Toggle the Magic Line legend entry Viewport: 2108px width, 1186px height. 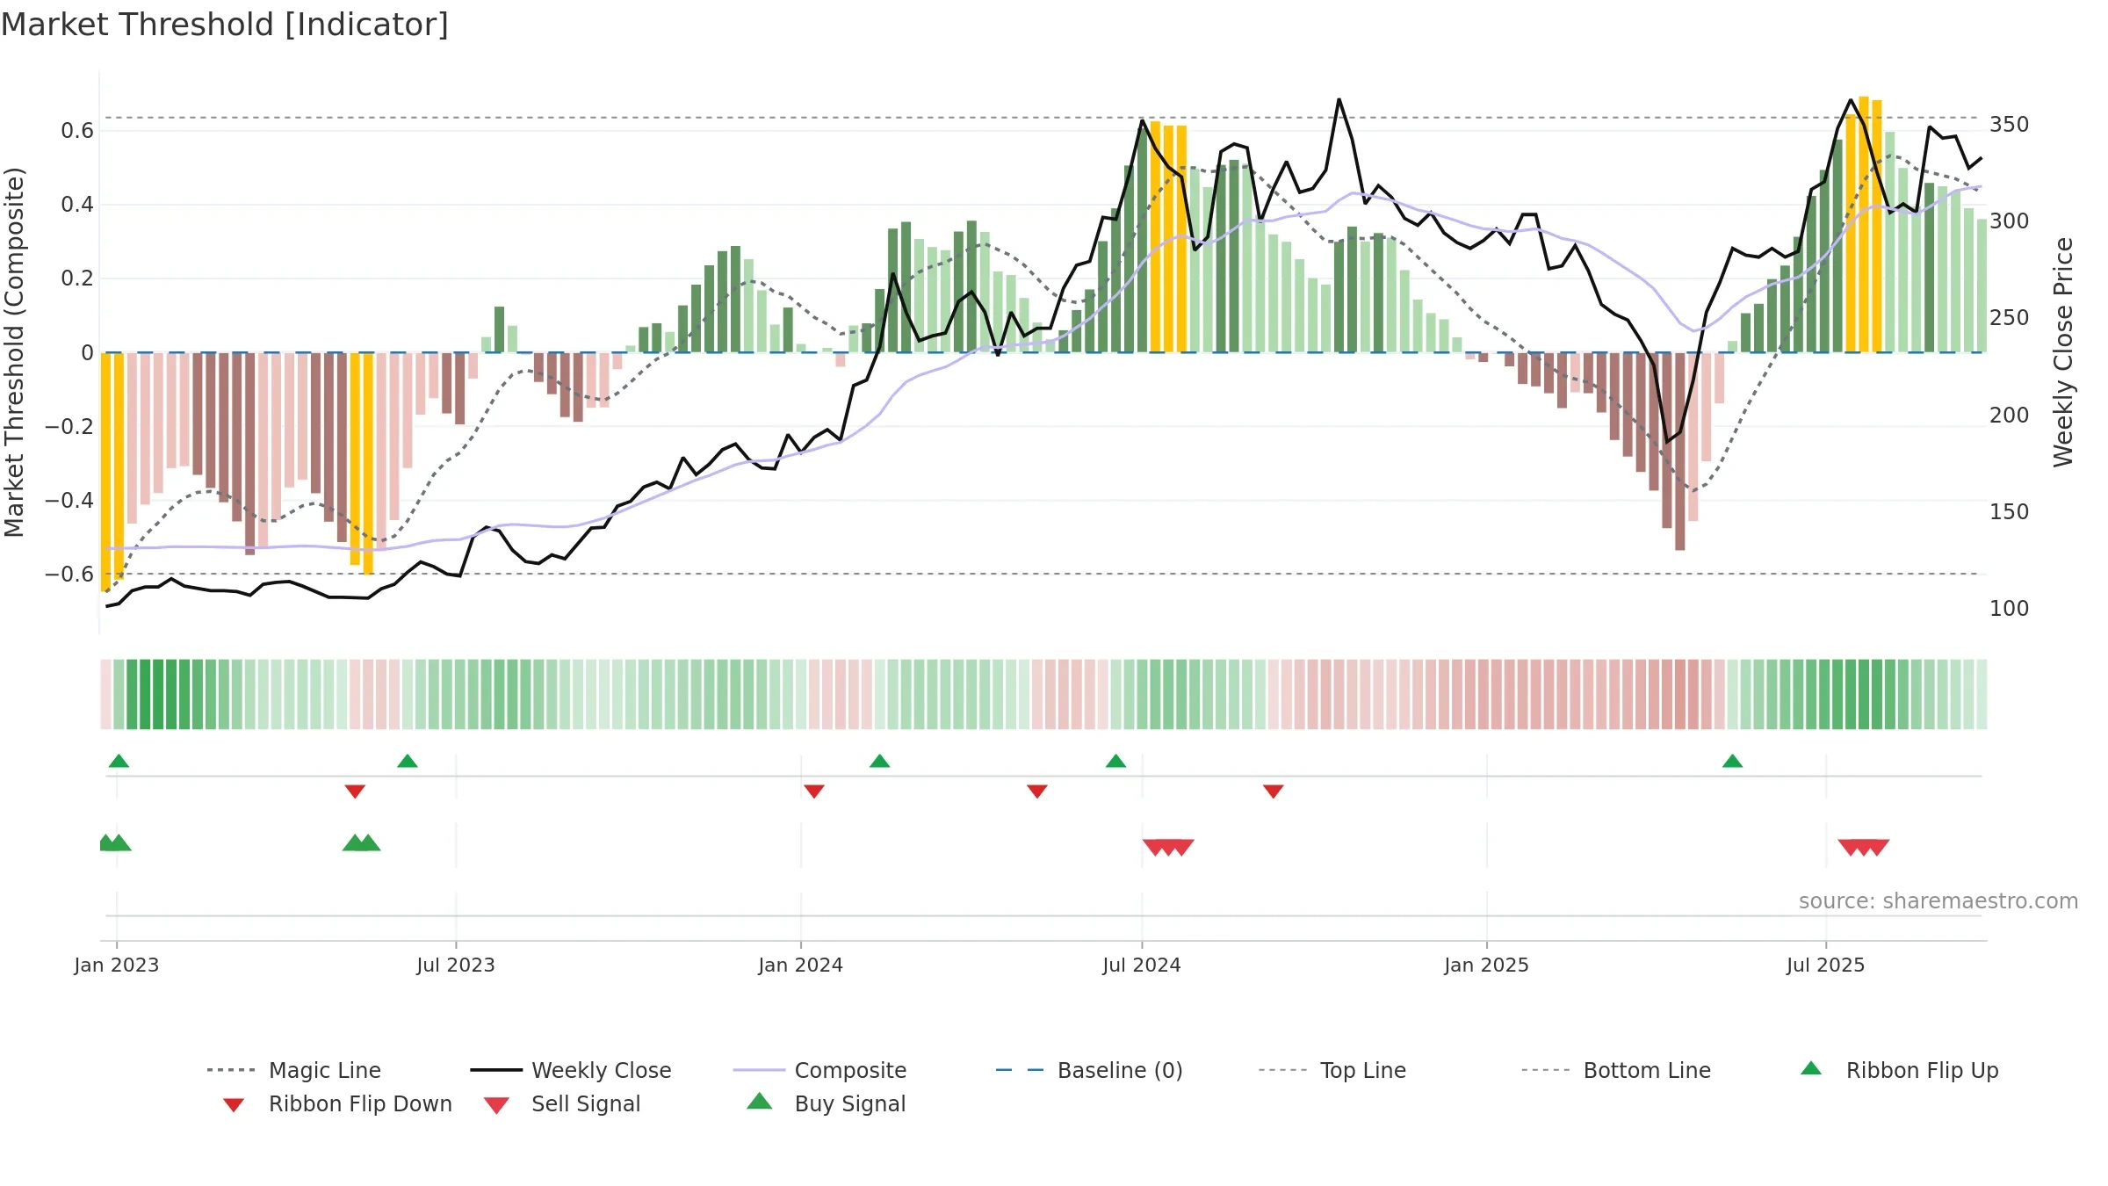click(x=294, y=1070)
